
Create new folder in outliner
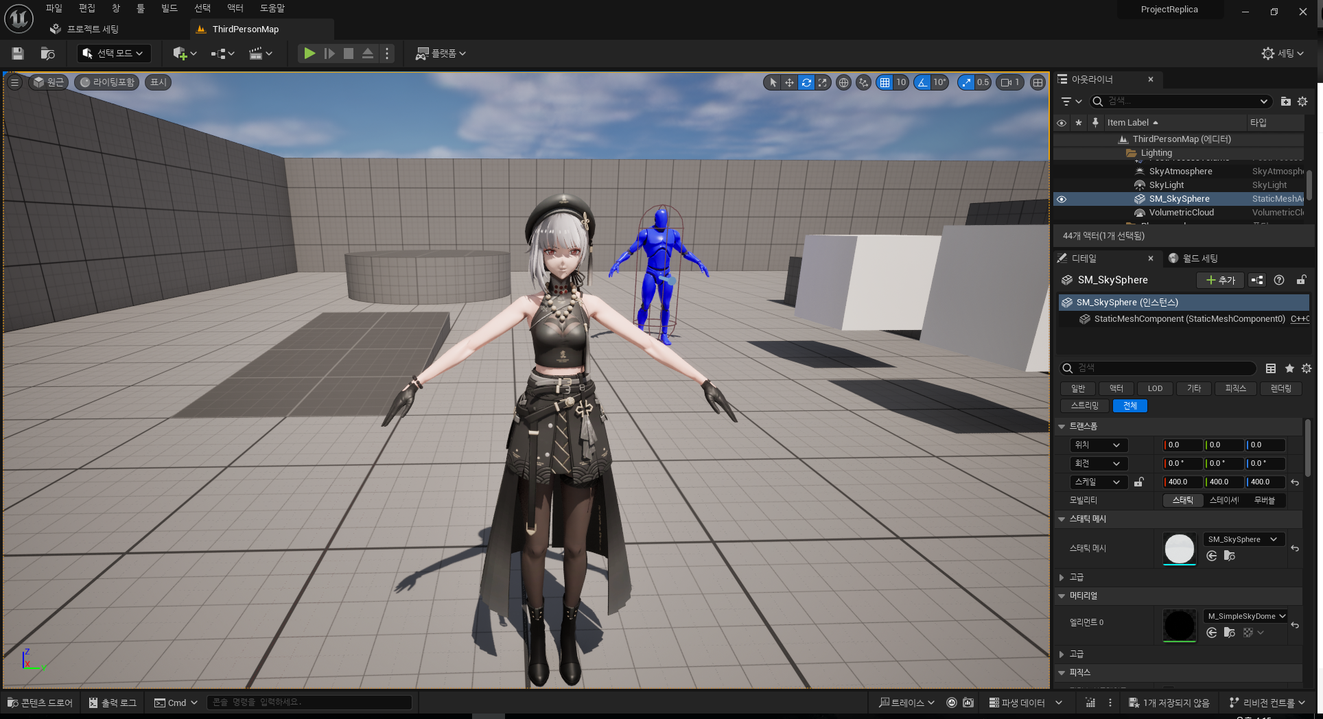1285,102
